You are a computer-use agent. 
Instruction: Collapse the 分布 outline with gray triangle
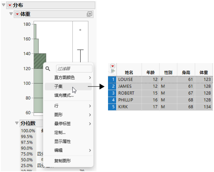[4, 5]
